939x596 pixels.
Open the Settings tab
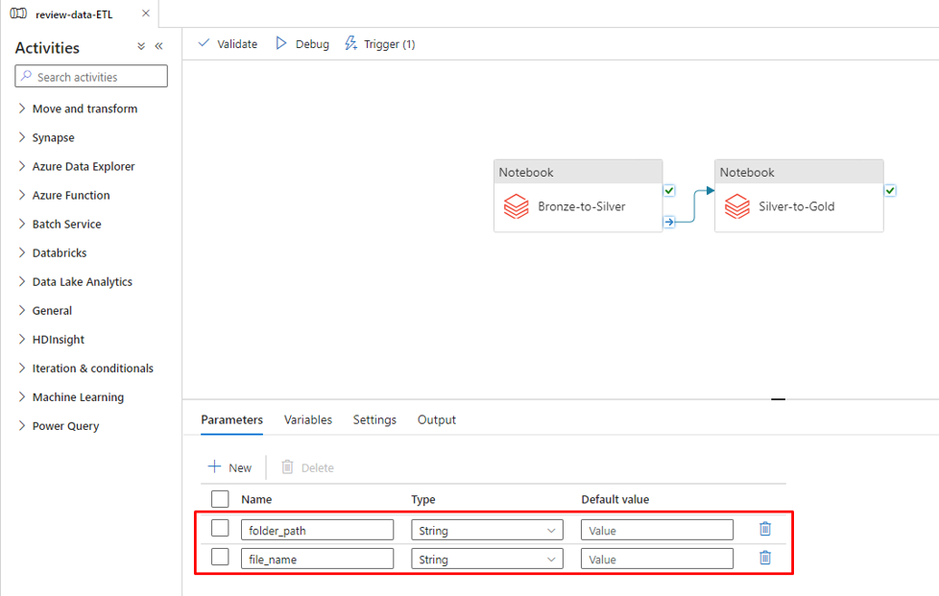click(x=374, y=420)
